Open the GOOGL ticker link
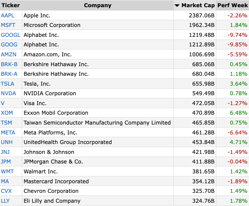Screen dimensions: 249x206 pos(10,35)
